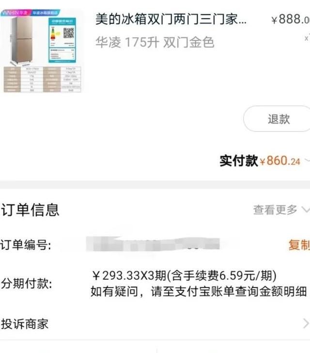Click the WAHIN brand logo on thumbnail

(x=15, y=13)
